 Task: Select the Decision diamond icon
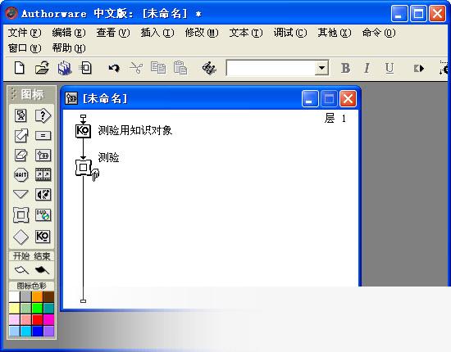(20, 237)
